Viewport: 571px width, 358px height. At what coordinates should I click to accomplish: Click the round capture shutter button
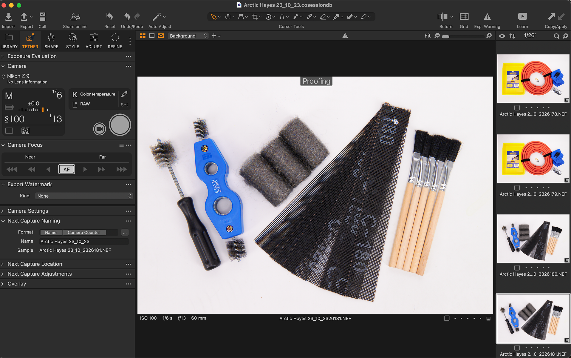[x=120, y=125]
